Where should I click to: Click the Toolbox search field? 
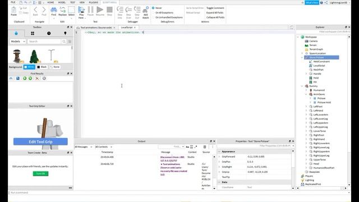(44, 42)
